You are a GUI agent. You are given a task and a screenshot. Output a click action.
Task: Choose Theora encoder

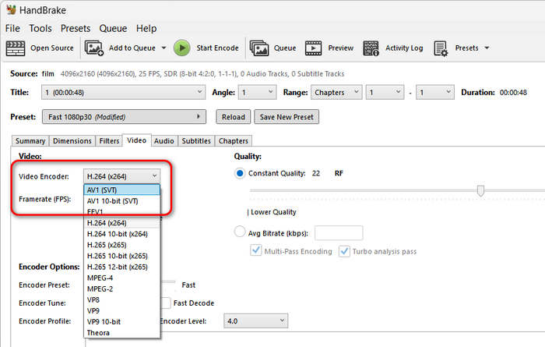click(x=121, y=333)
